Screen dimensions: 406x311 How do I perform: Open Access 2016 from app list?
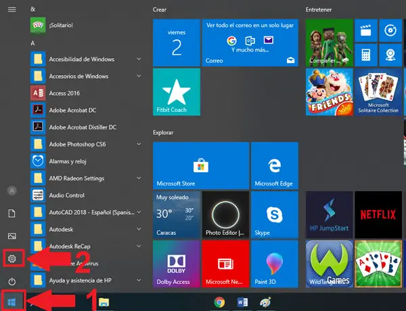pos(64,93)
